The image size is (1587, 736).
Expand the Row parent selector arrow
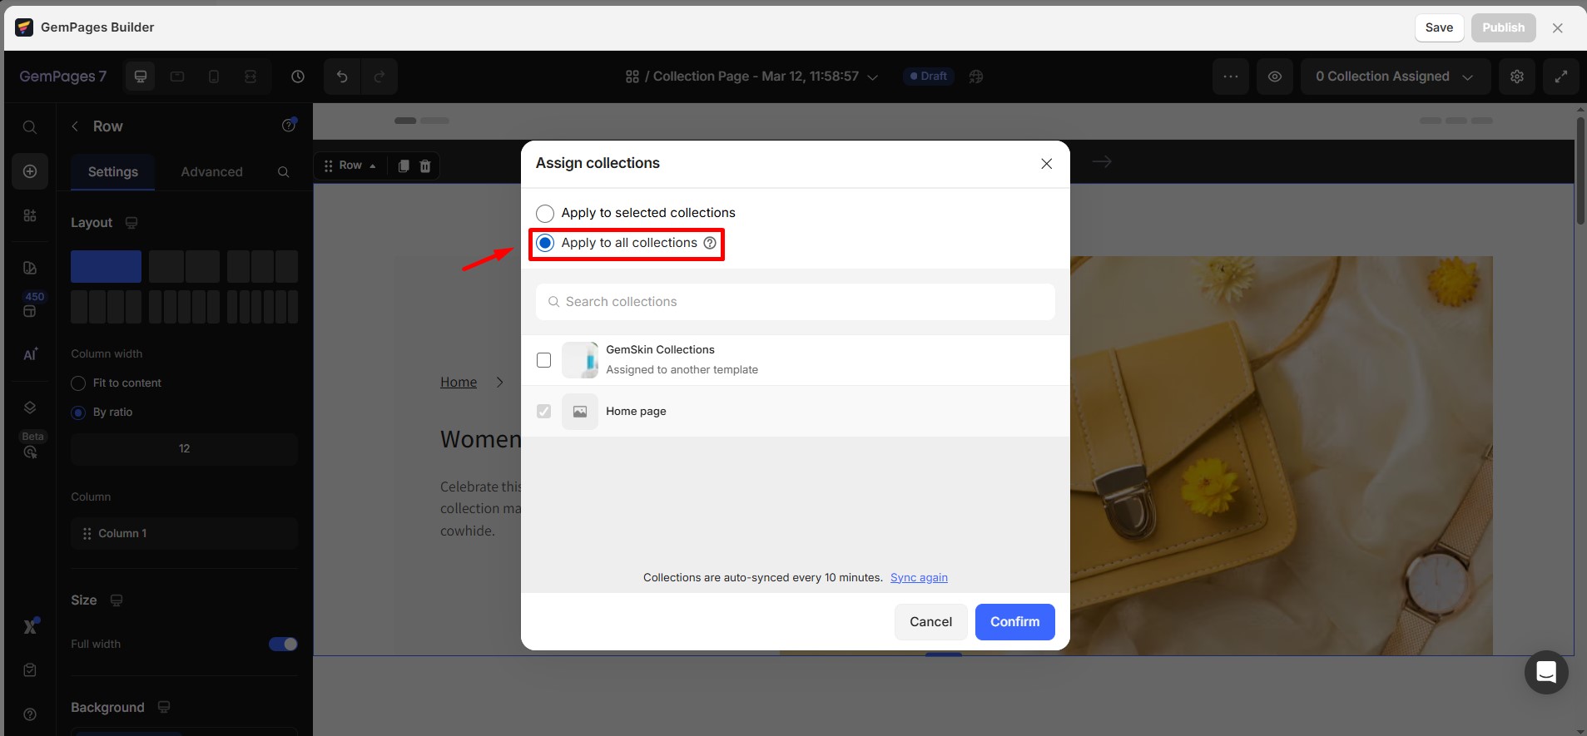373,165
